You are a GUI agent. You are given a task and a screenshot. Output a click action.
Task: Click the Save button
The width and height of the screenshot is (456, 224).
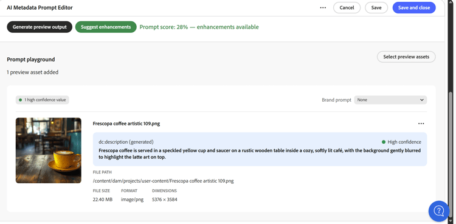[376, 7]
